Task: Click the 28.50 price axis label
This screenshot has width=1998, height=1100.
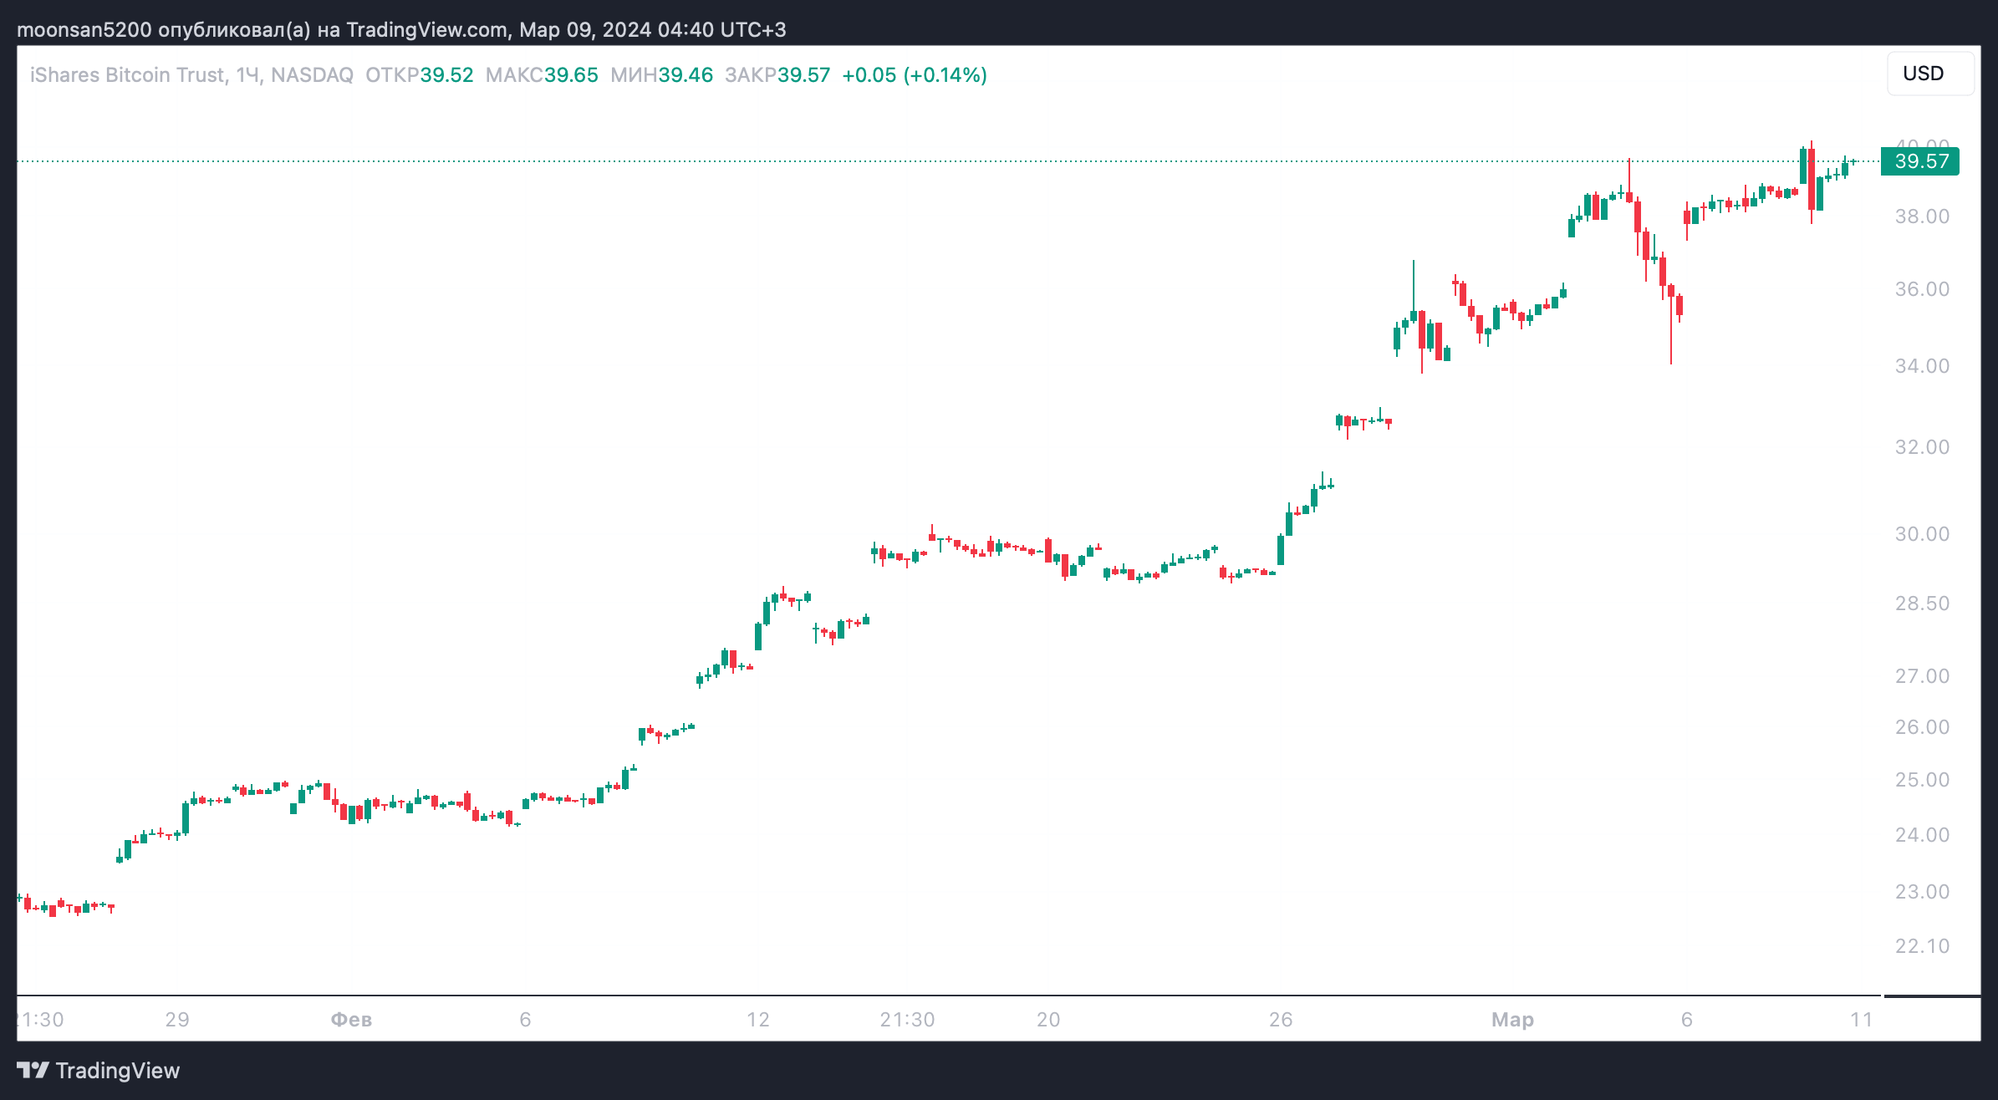Action: pos(1922,603)
